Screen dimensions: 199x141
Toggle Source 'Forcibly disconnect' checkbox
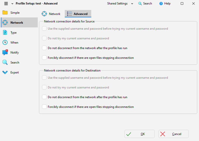(x=44, y=58)
